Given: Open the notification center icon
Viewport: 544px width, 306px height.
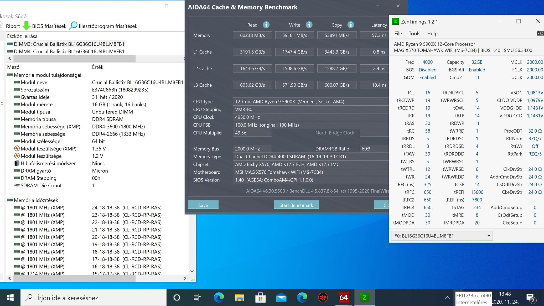Looking at the screenshot, I should point(531,298).
